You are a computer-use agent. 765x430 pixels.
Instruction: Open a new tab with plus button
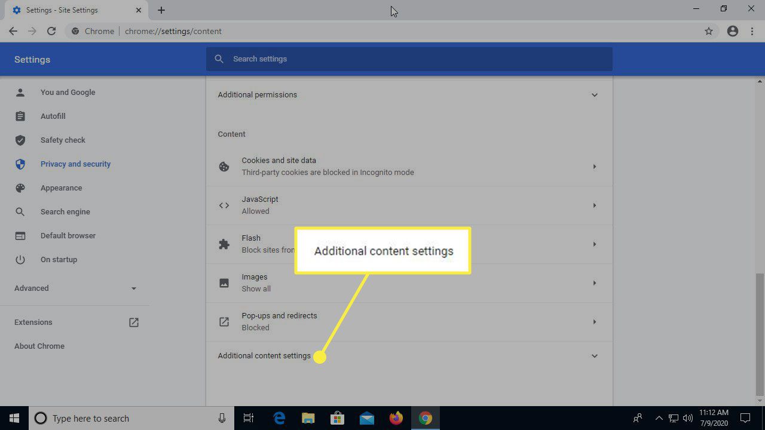161,10
